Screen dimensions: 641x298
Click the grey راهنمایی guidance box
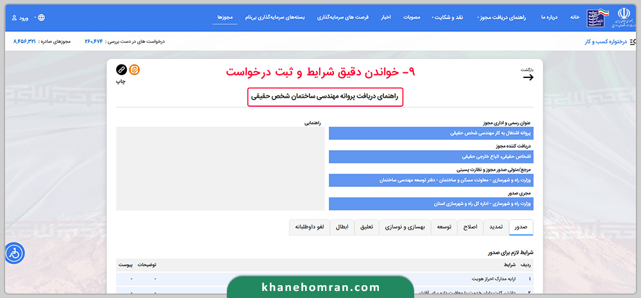pyautogui.click(x=221, y=169)
